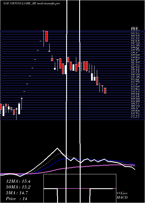145x203 pixels.
Task: Click the 50MA : 15.2 label
Action: coord(18,187)
